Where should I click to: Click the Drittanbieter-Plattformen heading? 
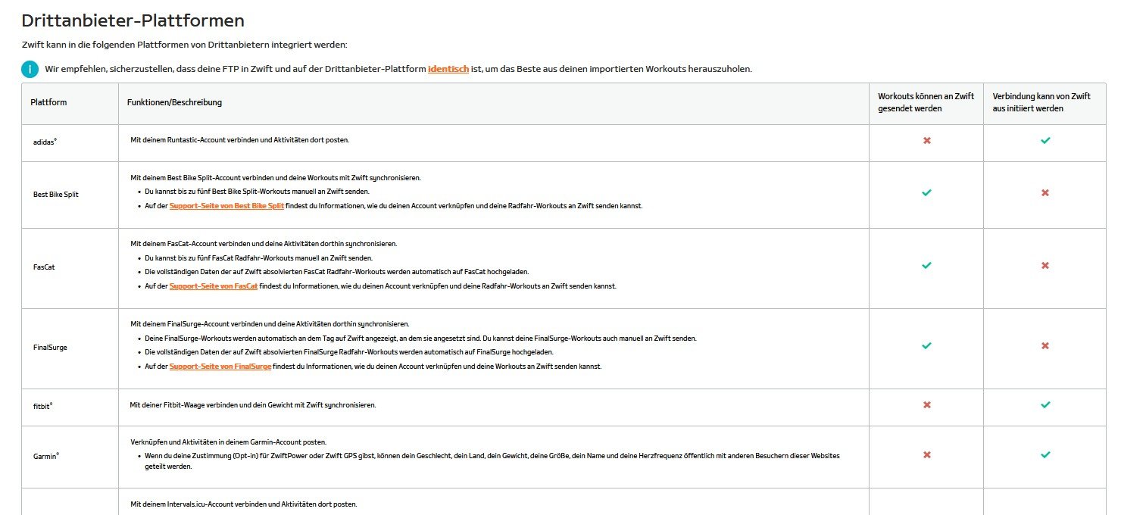click(133, 20)
